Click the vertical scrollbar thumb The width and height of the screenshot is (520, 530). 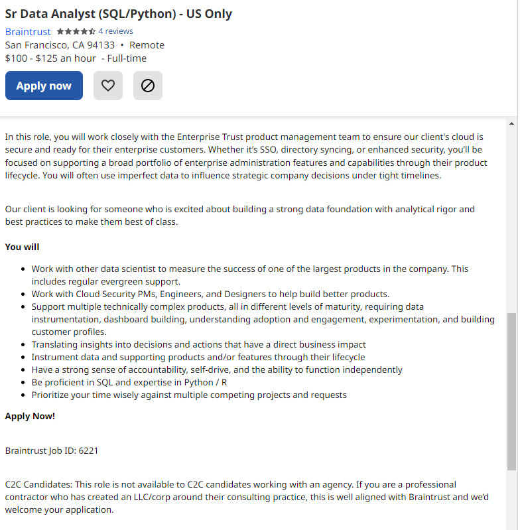[511, 391]
